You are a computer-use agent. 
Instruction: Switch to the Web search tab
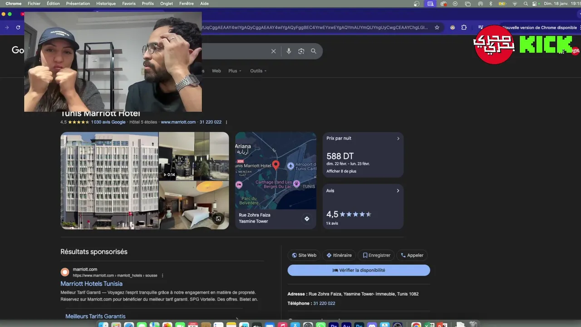[x=216, y=71]
